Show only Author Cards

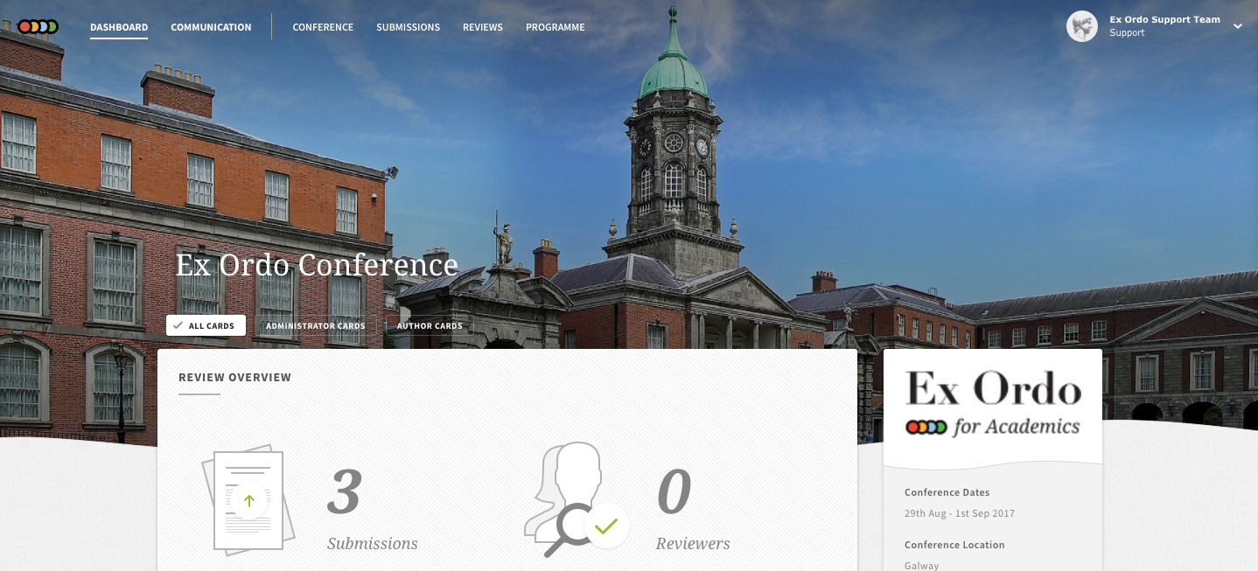click(x=430, y=326)
